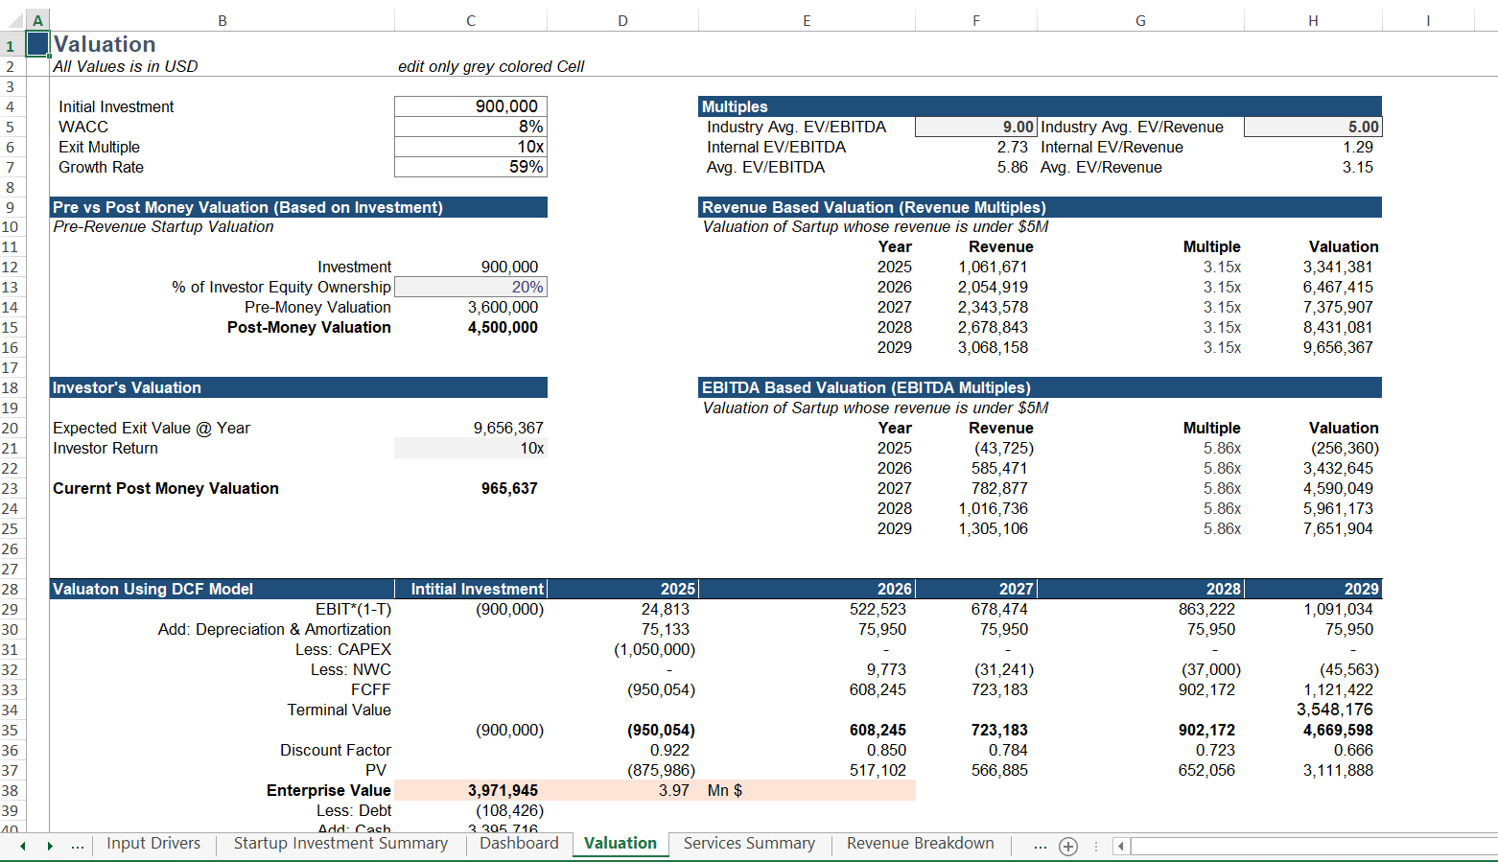Click the tab bar splitter dots handle
1498x862 pixels.
pos(1095,846)
